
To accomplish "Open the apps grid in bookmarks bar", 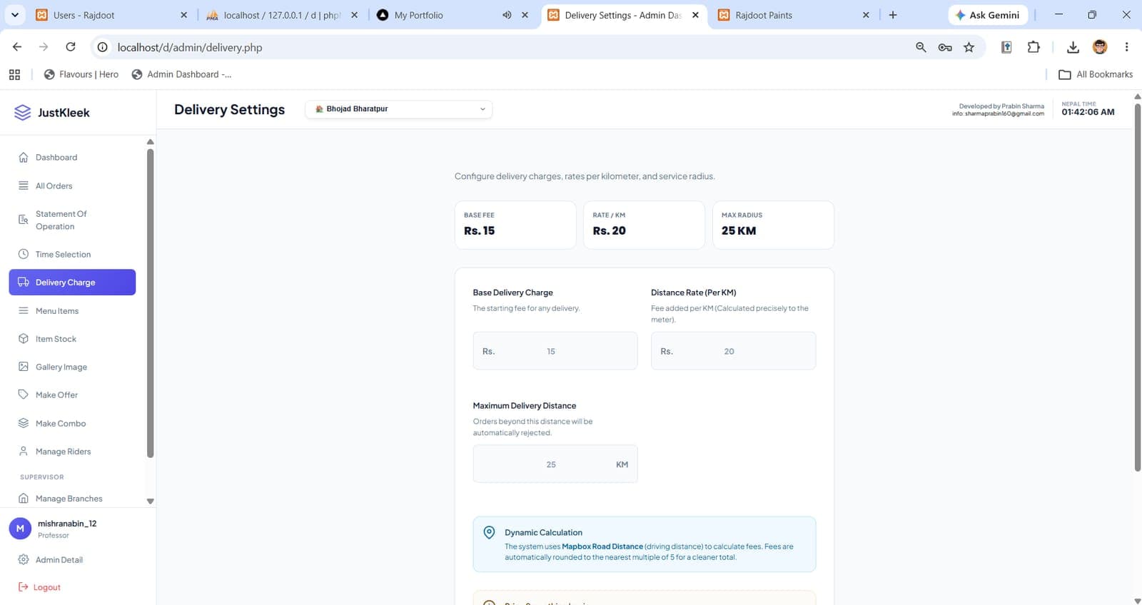I will [x=14, y=74].
